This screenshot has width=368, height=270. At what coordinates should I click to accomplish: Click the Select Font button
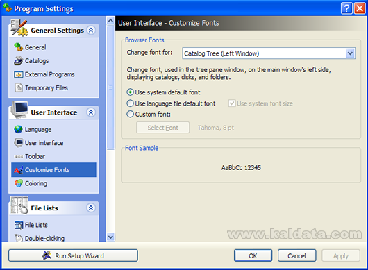click(x=162, y=128)
